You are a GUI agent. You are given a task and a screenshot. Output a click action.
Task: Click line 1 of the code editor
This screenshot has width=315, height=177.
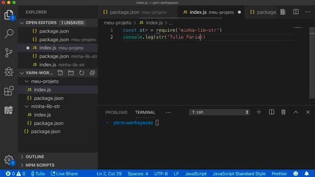coord(172,30)
